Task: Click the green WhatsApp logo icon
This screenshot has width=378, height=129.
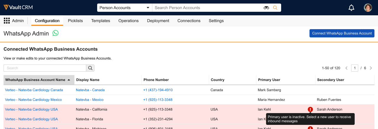Action: 56,33
